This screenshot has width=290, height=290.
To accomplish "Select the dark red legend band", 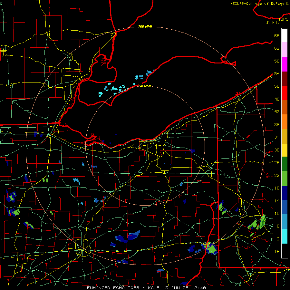I will (285, 79).
